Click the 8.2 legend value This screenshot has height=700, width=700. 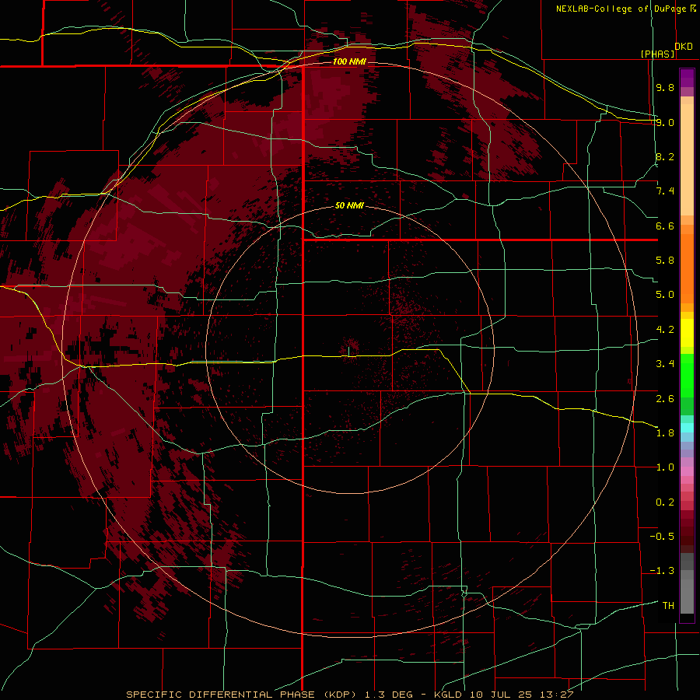point(665,157)
